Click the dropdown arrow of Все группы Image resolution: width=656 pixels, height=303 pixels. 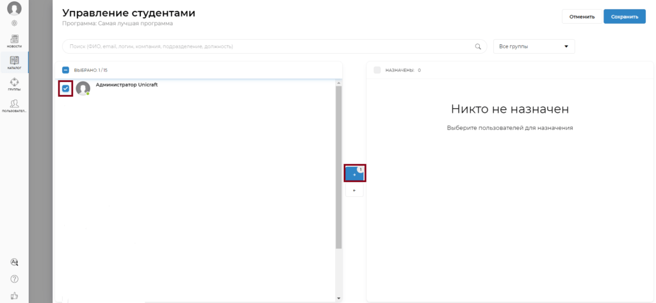click(566, 47)
